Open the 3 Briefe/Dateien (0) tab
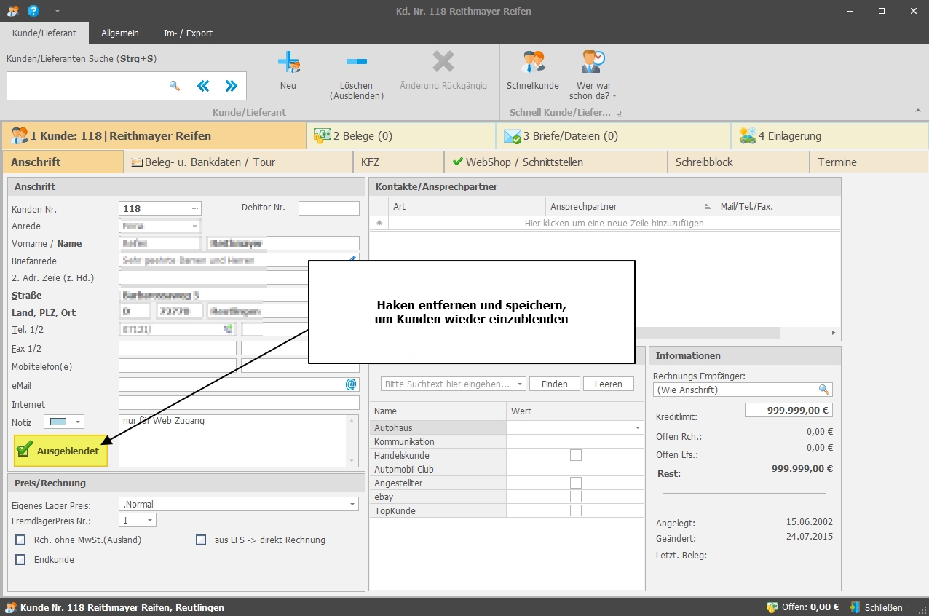 [614, 135]
